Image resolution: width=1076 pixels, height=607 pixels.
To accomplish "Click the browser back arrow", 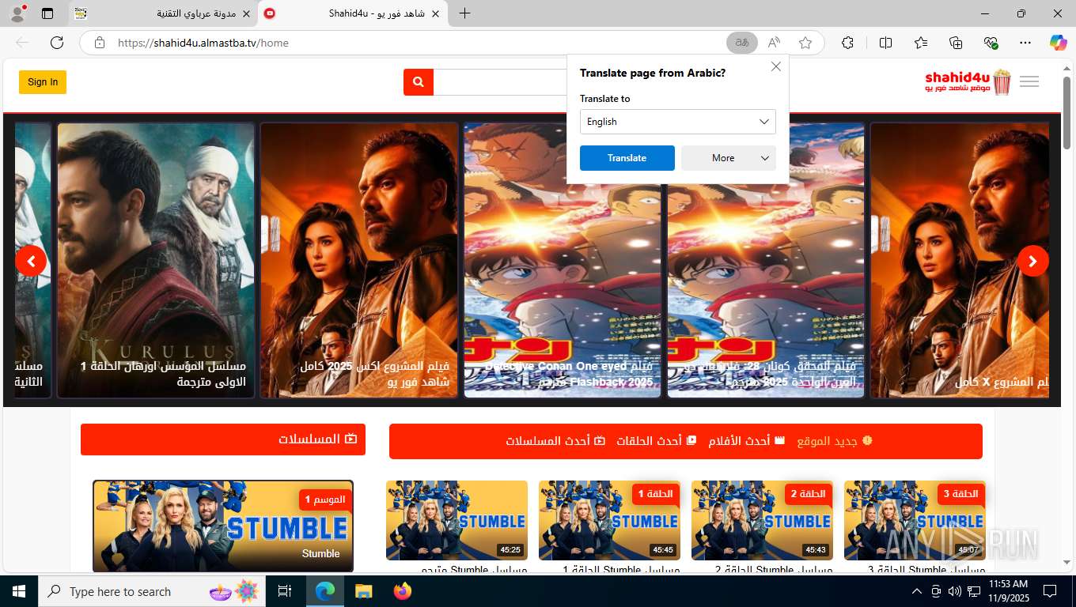I will tap(22, 43).
